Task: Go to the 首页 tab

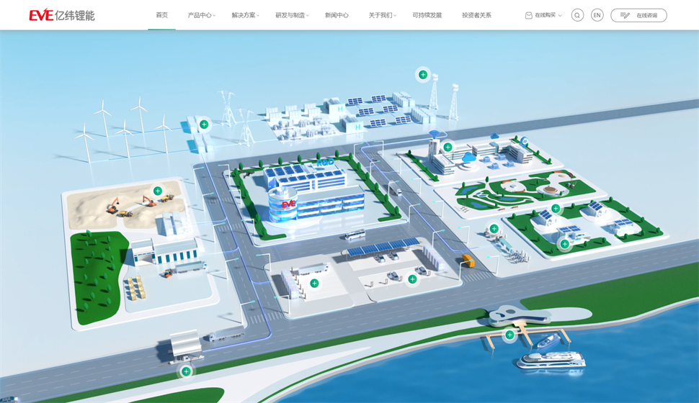Action: 161,15
